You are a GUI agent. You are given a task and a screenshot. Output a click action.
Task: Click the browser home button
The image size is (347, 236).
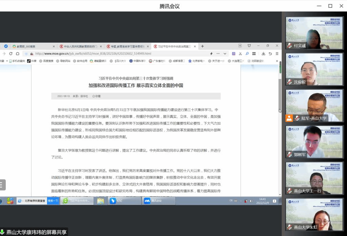click(x=18, y=53)
